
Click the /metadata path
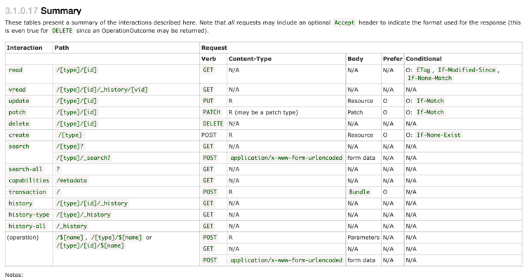point(72,180)
